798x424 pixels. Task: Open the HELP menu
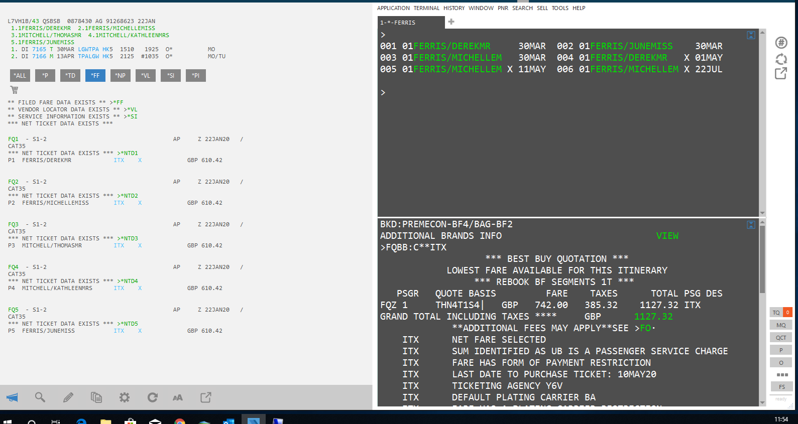[x=579, y=8]
